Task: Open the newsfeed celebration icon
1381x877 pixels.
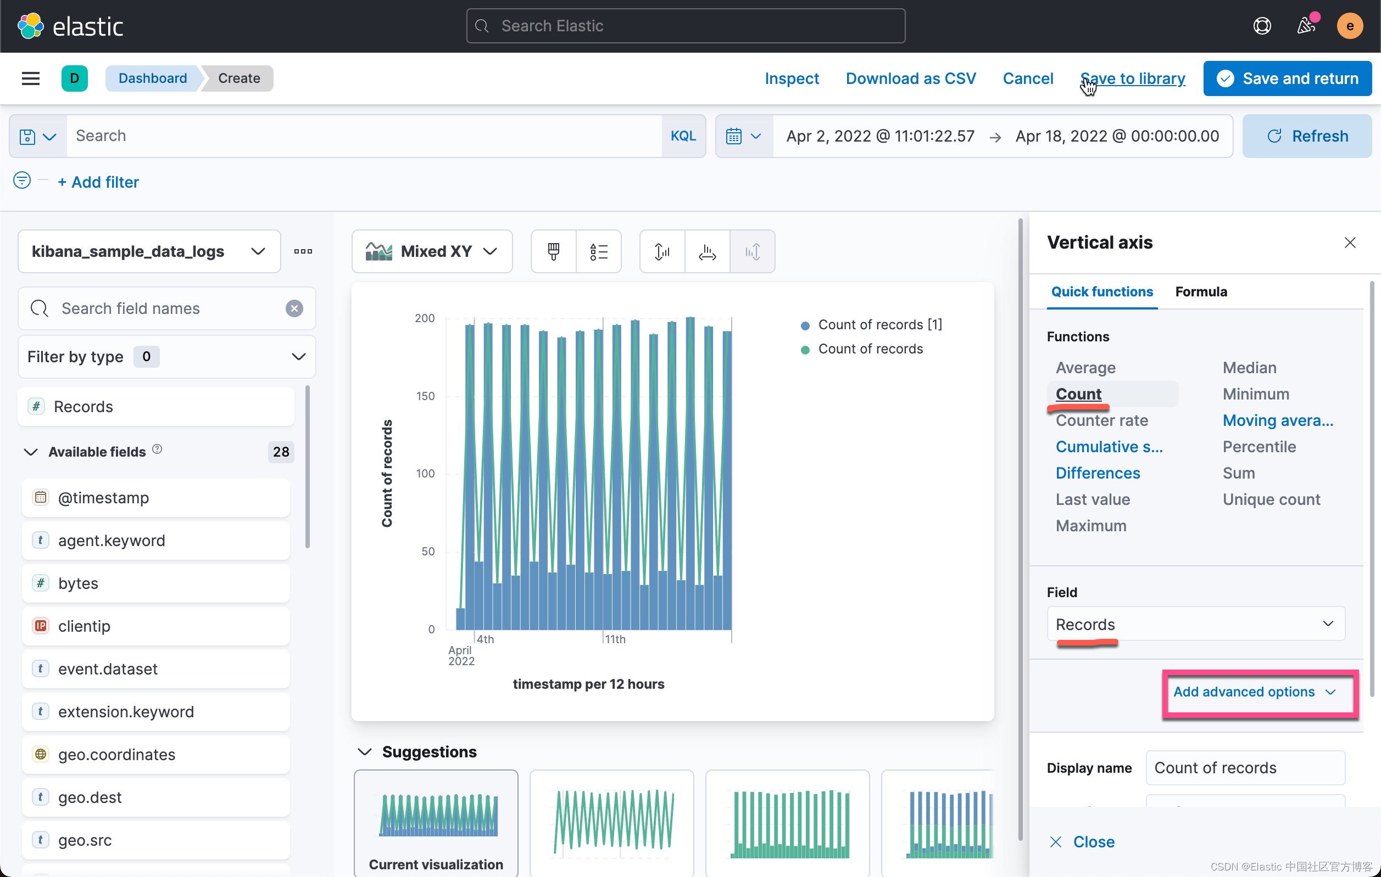Action: [x=1306, y=26]
